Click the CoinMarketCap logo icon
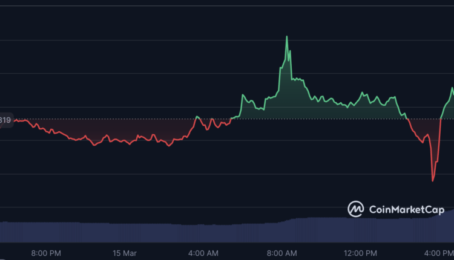 tap(356, 209)
